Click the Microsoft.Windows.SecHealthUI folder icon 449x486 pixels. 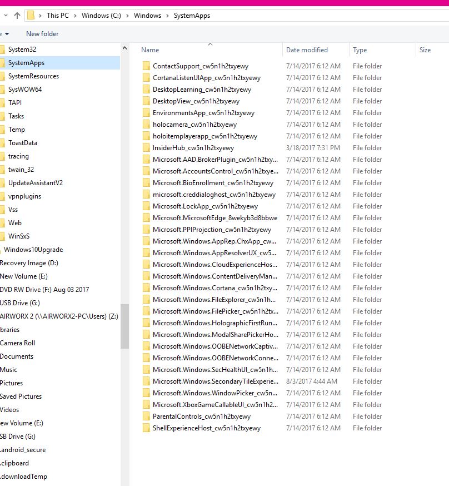click(x=146, y=369)
